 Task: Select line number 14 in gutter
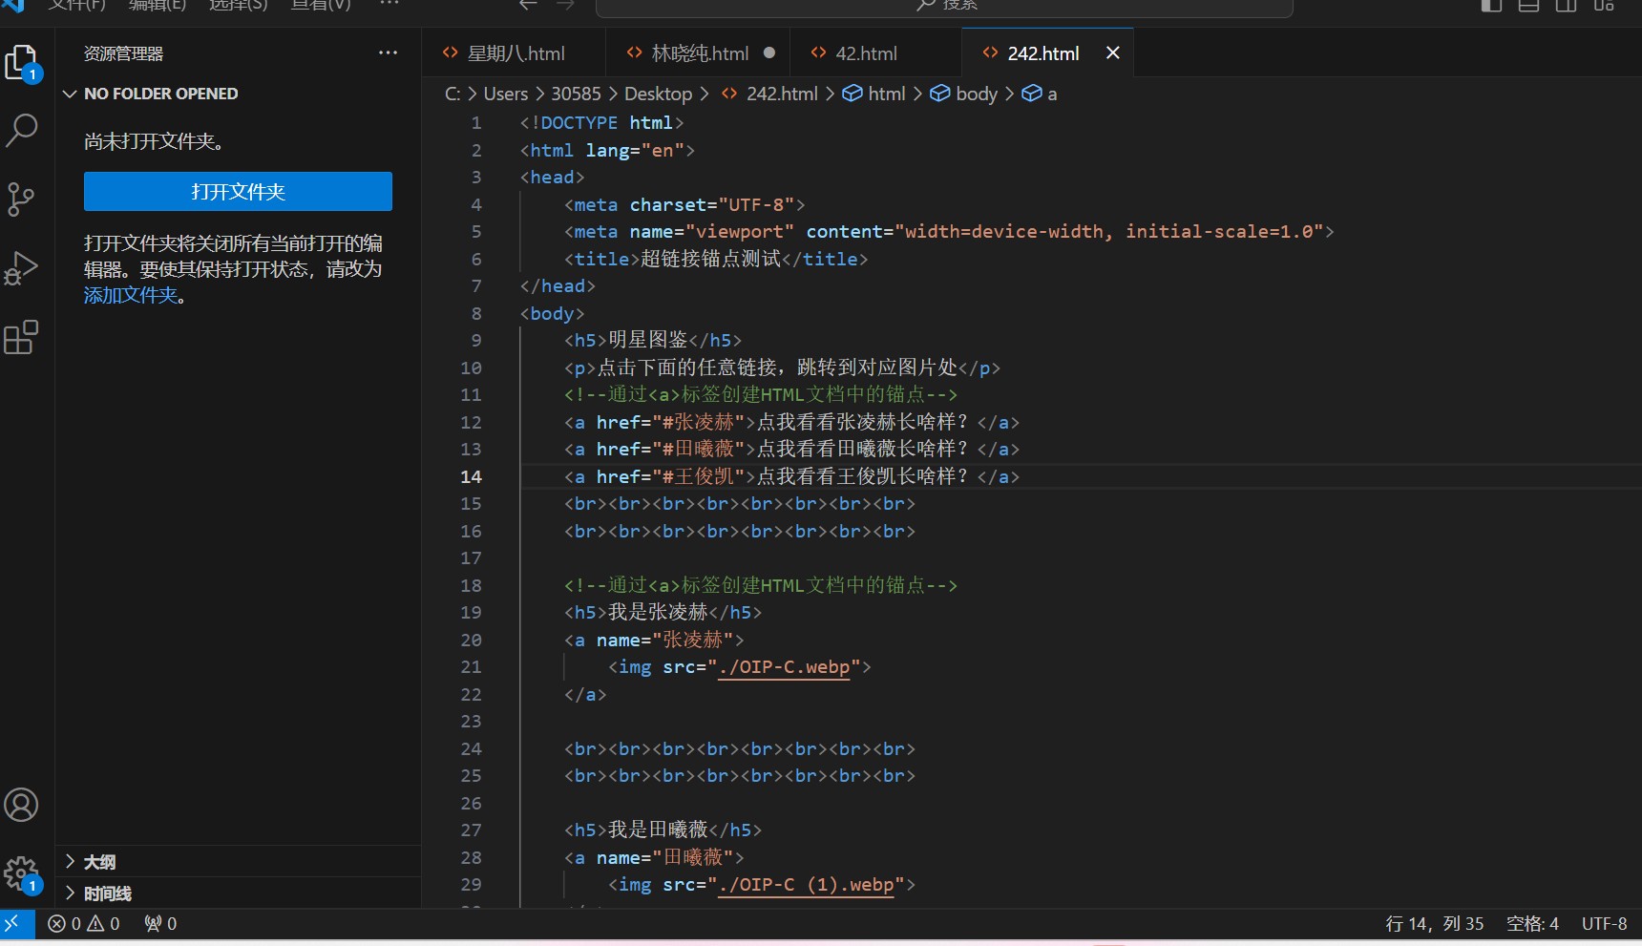(x=472, y=476)
